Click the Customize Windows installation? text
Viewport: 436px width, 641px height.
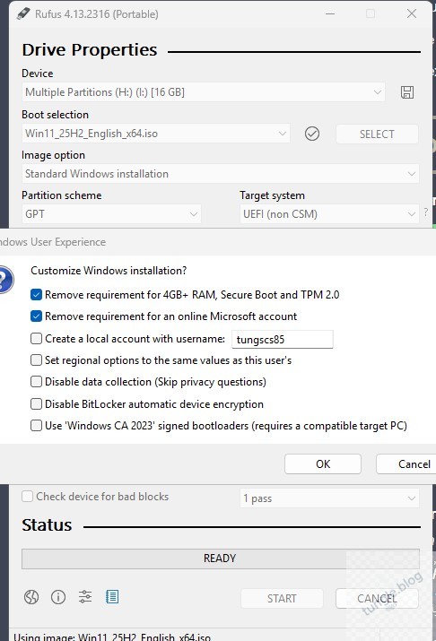109,271
